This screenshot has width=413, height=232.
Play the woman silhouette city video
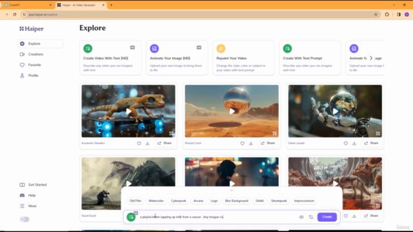click(232, 183)
